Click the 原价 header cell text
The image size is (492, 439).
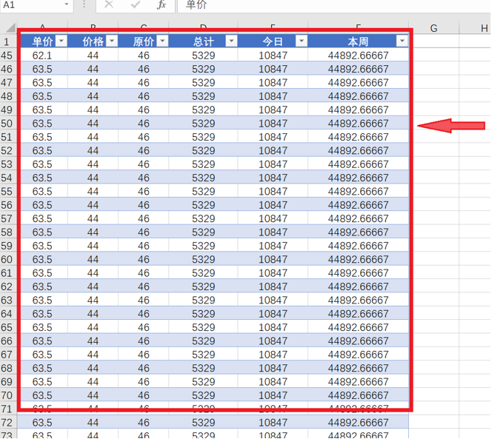[x=144, y=41]
